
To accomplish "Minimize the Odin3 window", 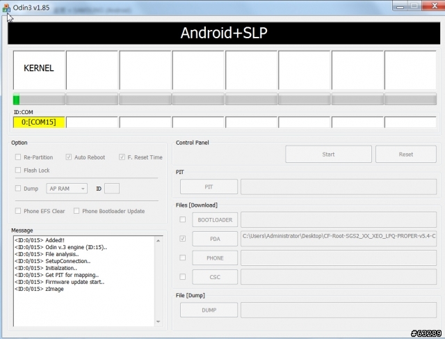I will coord(400,6).
